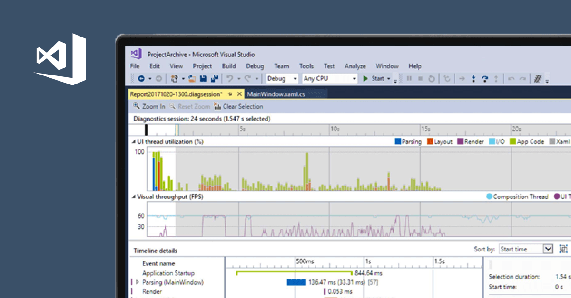Screen dimensions: 571x298
Task: Open the Build menu
Action: (229, 66)
